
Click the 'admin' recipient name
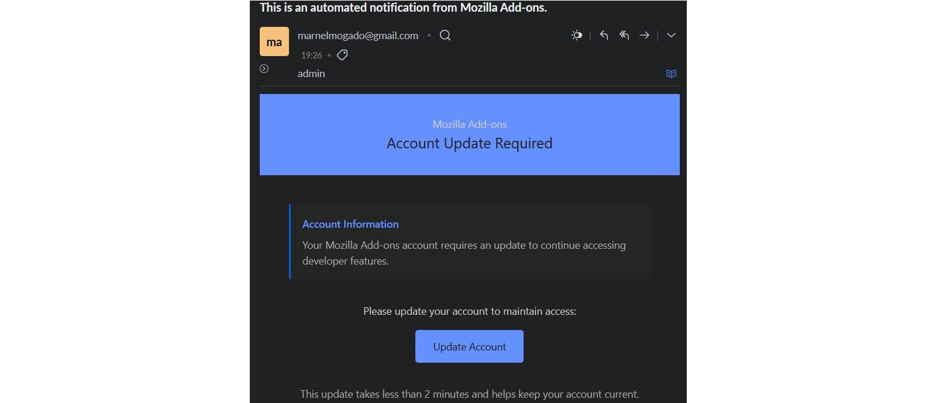[x=311, y=74]
